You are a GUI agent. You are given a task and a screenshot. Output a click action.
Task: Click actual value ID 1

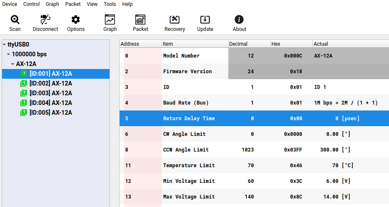[320, 87]
